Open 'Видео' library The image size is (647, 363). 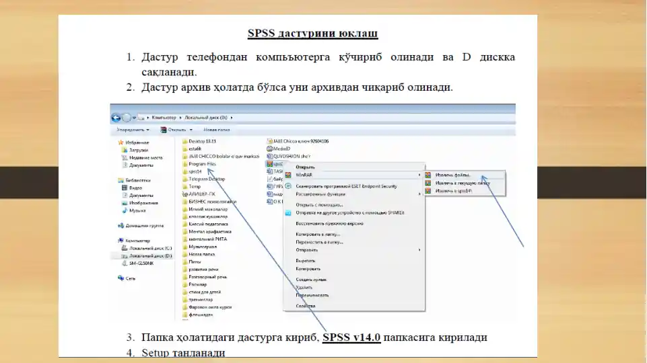tap(135, 188)
